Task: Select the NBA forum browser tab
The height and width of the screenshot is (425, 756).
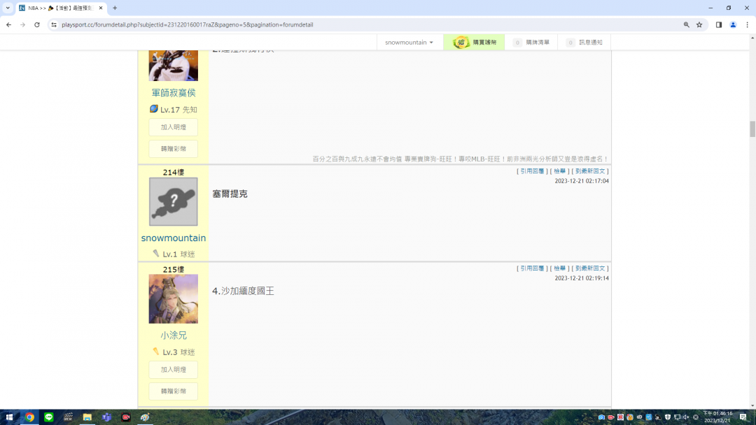Action: click(61, 8)
